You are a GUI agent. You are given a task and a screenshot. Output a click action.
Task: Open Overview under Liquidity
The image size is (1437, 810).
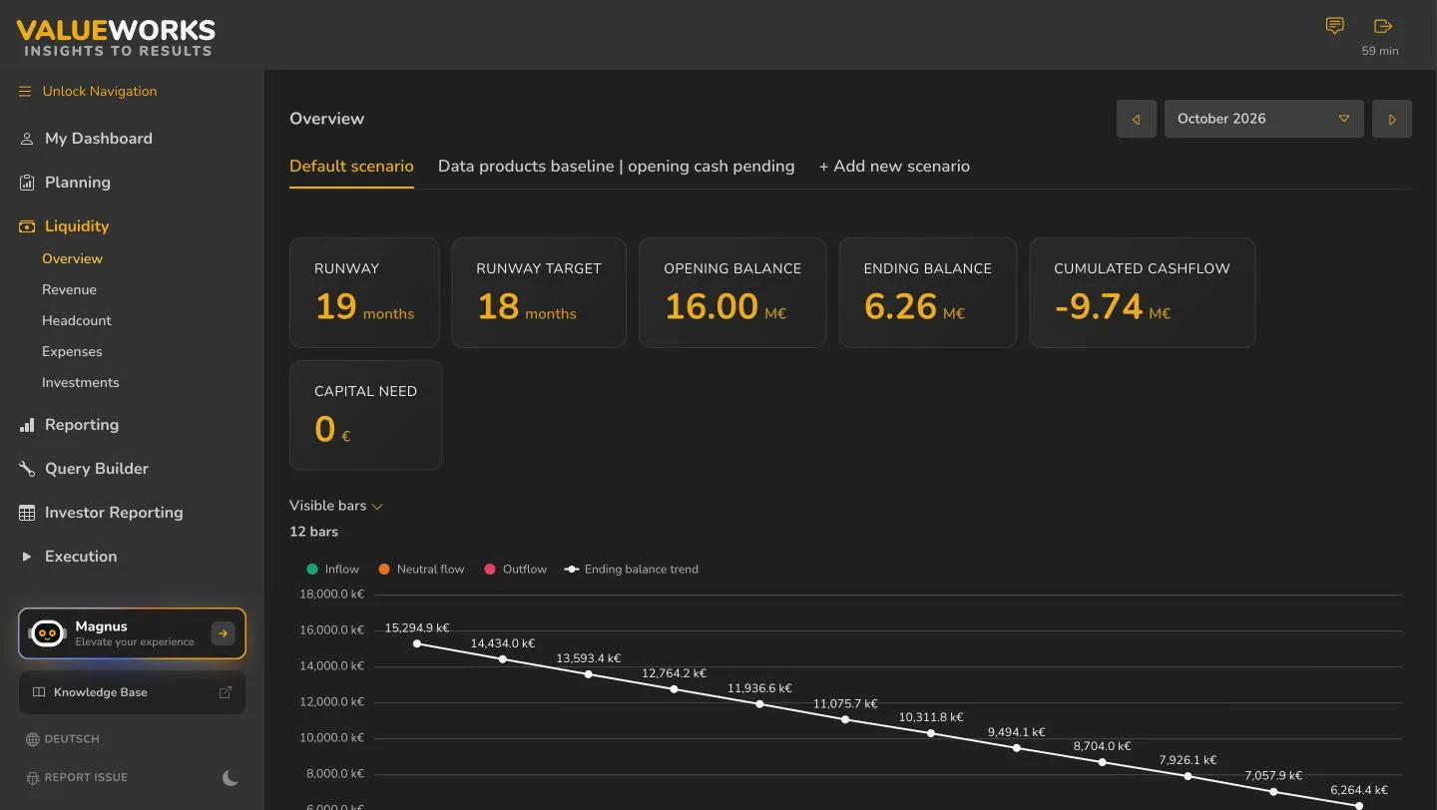[x=72, y=258]
